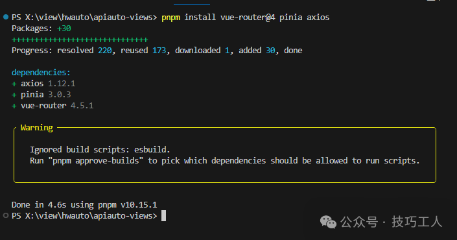The image size is (457, 240).
Task: Click the 'pinia 3.0.3' dependency row
Action: point(41,95)
